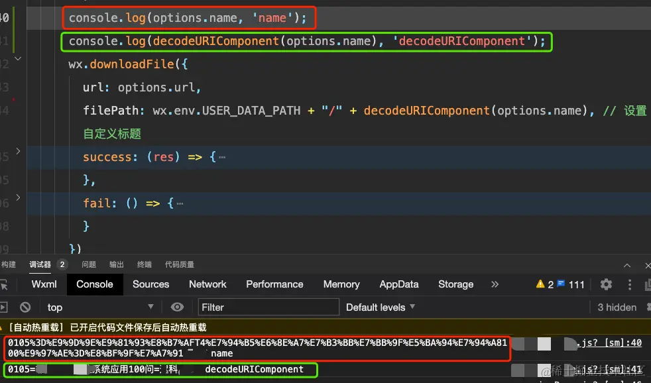Clear the console with the ban icon
Viewport: 651px width, 383px height.
(x=25, y=307)
